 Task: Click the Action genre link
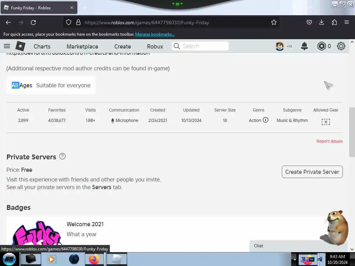click(x=255, y=120)
